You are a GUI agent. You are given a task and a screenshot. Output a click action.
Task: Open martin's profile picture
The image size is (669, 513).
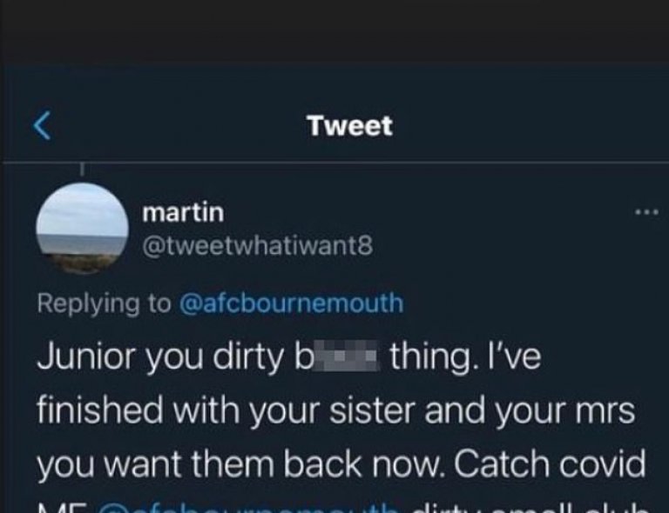[x=83, y=228]
